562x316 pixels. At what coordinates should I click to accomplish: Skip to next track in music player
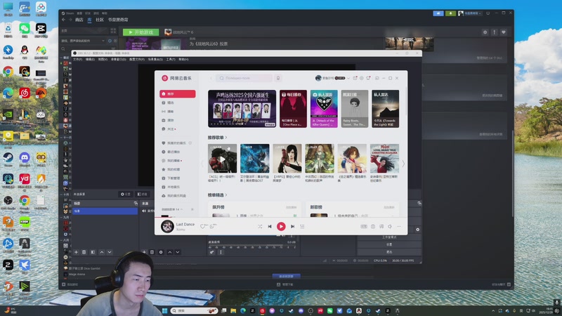point(292,226)
